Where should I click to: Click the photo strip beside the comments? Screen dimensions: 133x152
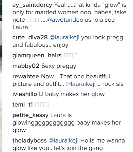(1, 76)
